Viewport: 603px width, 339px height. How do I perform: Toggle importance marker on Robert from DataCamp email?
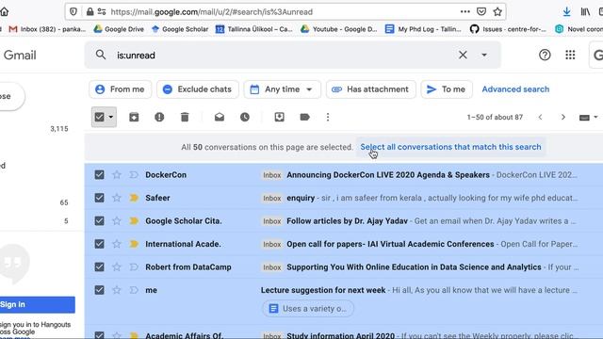[134, 267]
